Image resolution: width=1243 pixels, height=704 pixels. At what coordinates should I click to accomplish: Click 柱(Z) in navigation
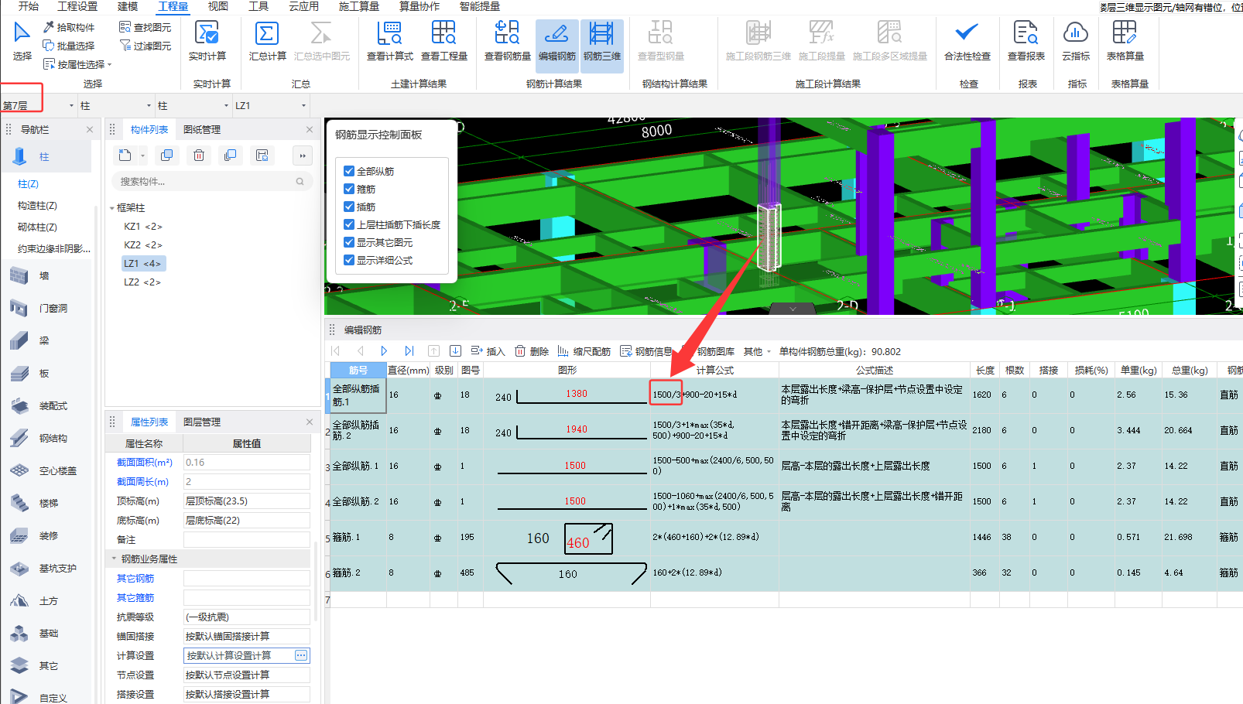coord(28,184)
